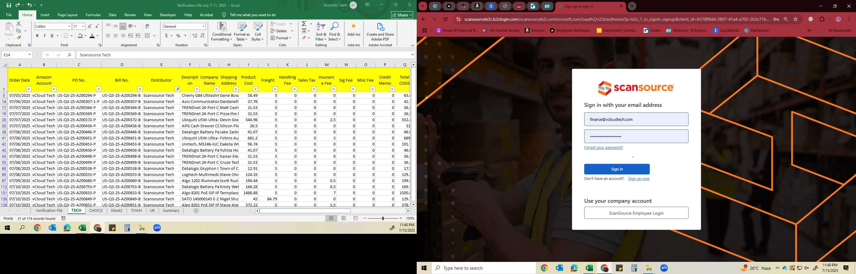
Task: Switch to the CHOICE sheet tab
Action: click(x=96, y=211)
